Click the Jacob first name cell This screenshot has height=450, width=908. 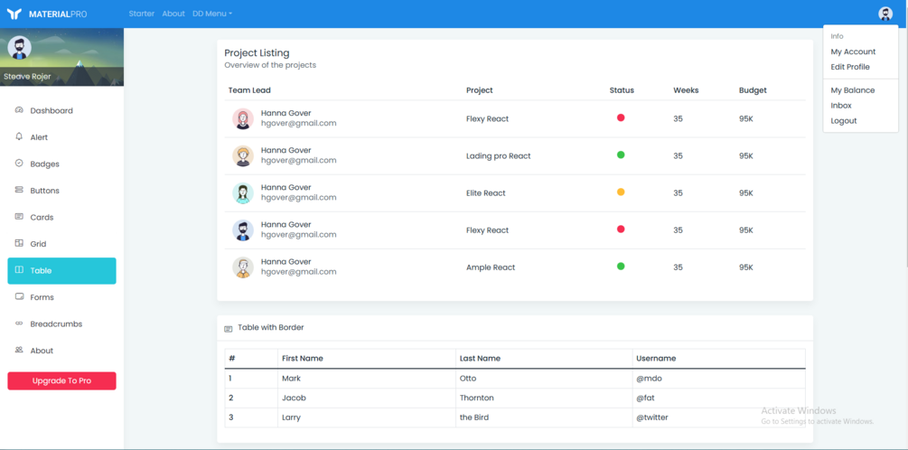pyautogui.click(x=367, y=398)
